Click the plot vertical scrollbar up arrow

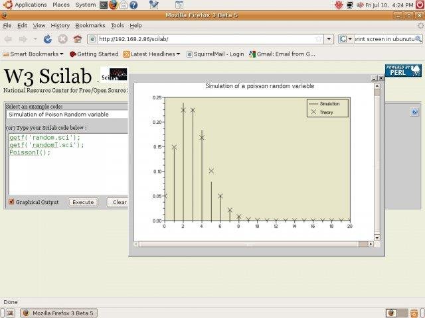(x=377, y=86)
